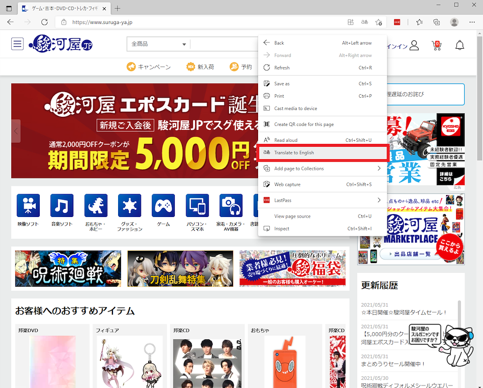This screenshot has width=483, height=388.
Task: Reload the page with the refresh button
Action: click(44, 22)
